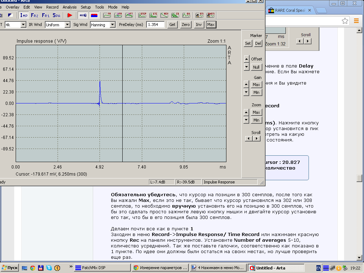This screenshot has height=273, width=364.
Task: Open the Setup menu
Action: coord(86,7)
